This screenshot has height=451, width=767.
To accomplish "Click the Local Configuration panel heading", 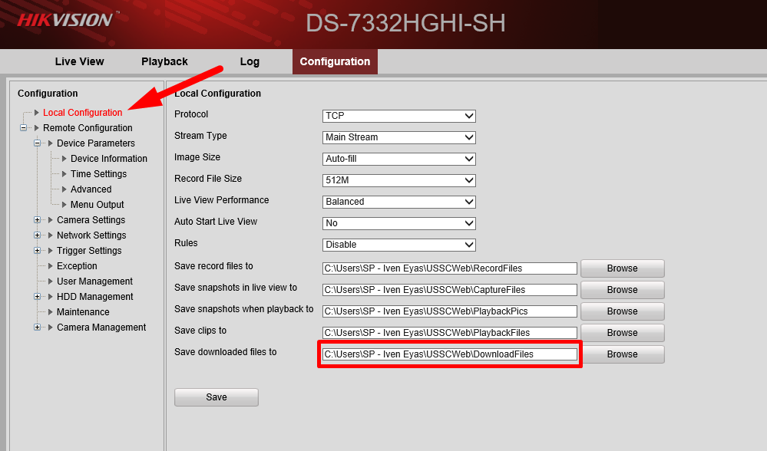I will (x=218, y=94).
